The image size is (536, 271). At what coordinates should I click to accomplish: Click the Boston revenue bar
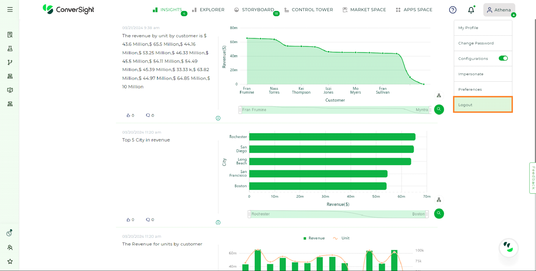(318, 186)
